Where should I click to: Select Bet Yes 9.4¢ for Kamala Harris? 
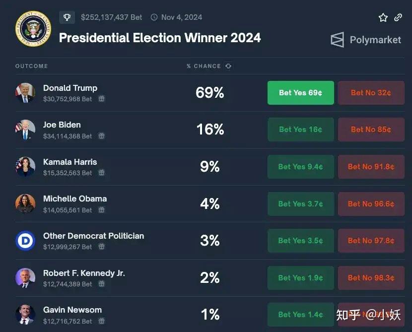point(301,167)
